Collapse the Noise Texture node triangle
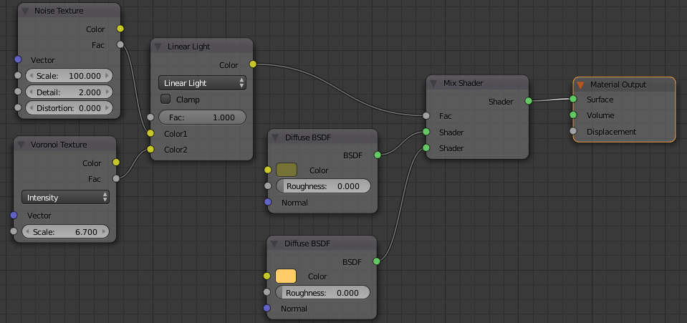Screen dimensions: 687x323 [26, 11]
